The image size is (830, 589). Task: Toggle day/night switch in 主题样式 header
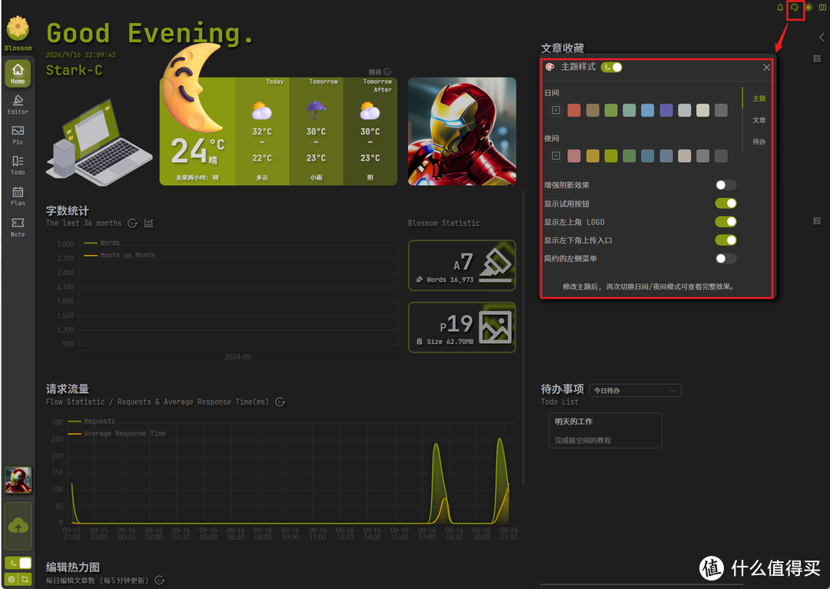612,67
